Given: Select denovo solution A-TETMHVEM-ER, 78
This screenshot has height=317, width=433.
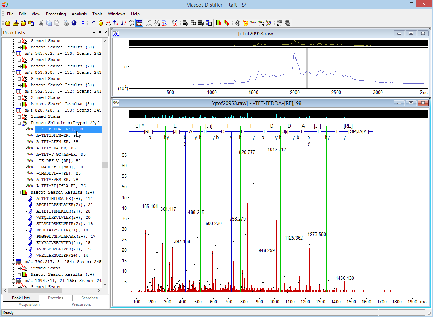Looking at the screenshot, I should click(57, 180).
